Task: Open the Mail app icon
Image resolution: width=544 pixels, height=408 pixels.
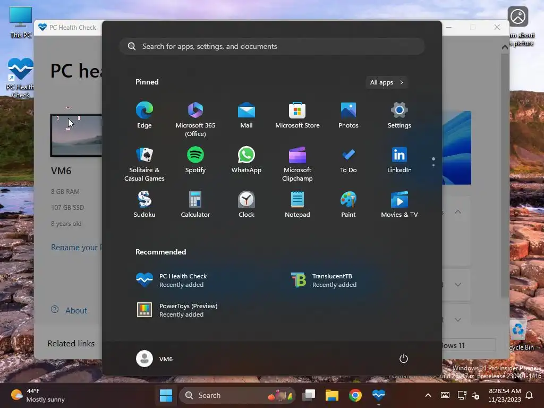Action: (246, 115)
